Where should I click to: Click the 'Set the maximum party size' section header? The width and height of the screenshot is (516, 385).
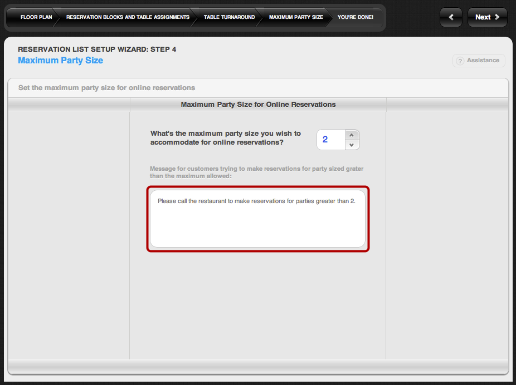[106, 88]
